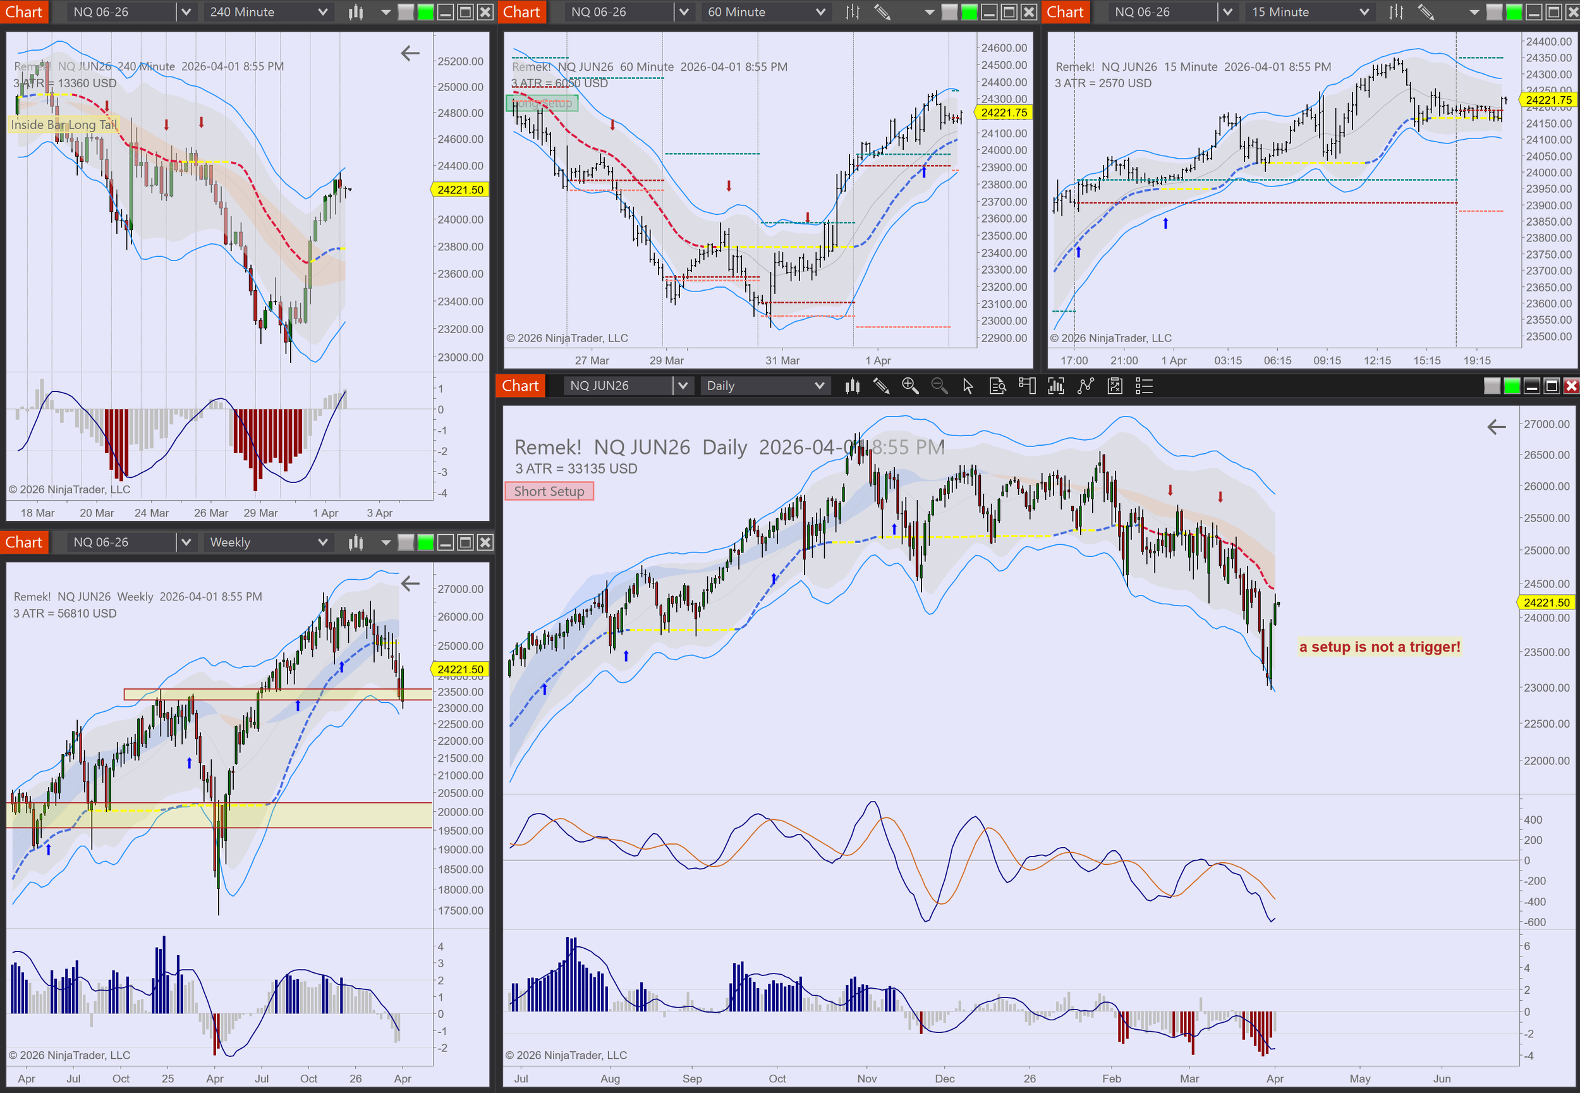Open the Data Box icon on Daily chart
The height and width of the screenshot is (1093, 1580).
point(997,386)
